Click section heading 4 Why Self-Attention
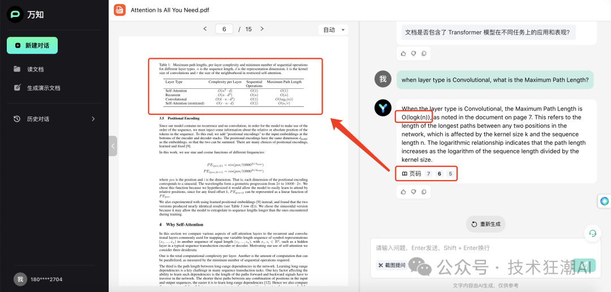 181,225
